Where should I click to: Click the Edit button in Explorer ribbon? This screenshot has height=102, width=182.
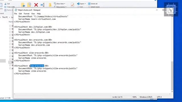pyautogui.click(x=80, y=7)
